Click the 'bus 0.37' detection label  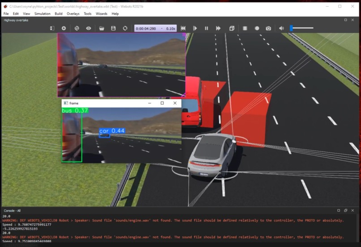pos(75,110)
